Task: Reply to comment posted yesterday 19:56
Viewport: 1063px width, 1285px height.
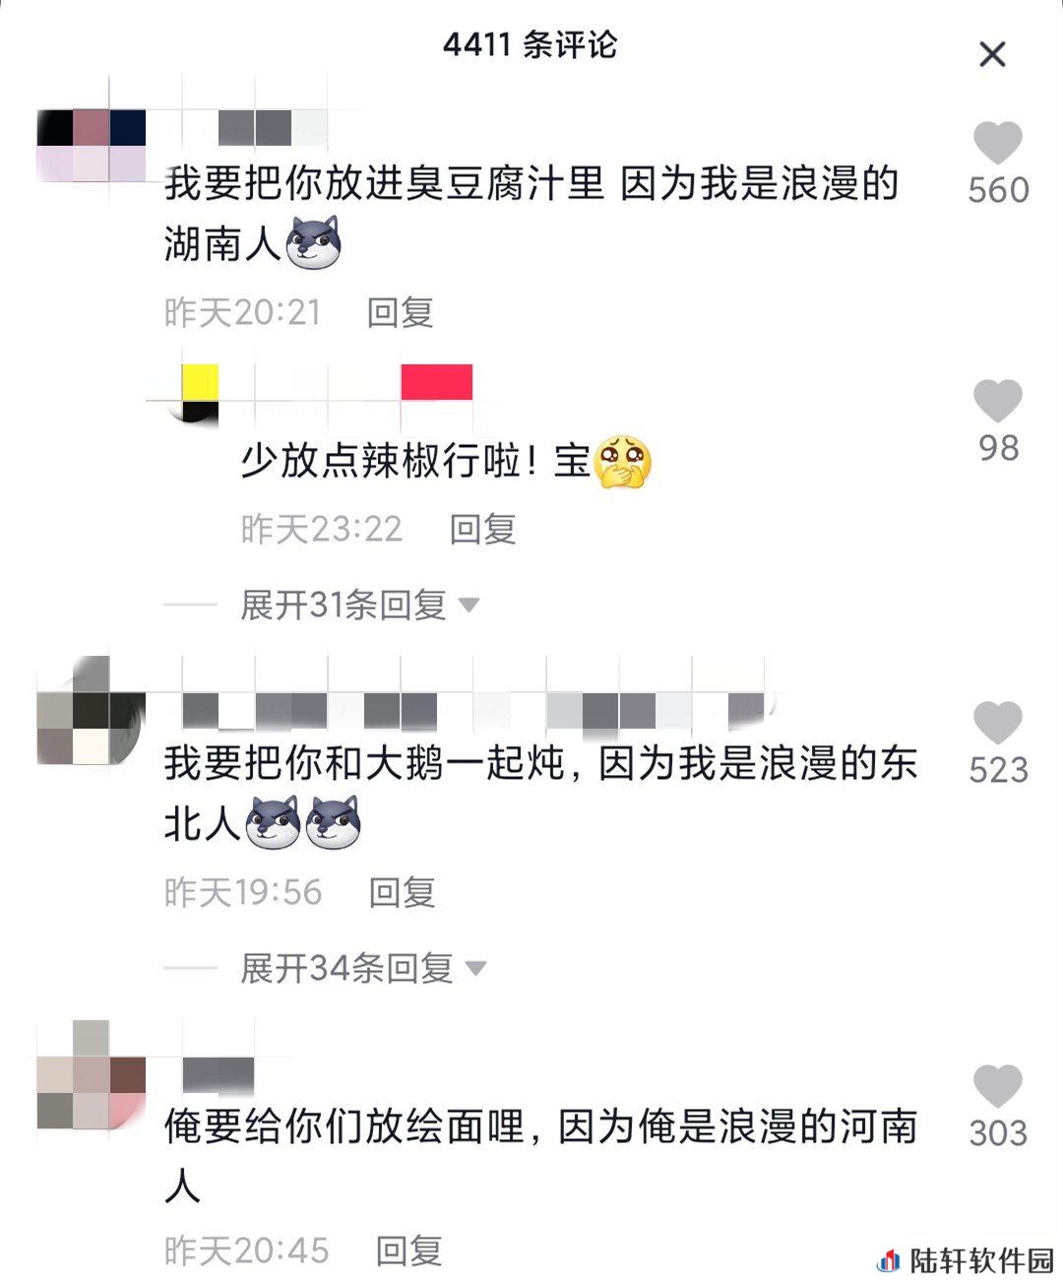Action: point(402,893)
